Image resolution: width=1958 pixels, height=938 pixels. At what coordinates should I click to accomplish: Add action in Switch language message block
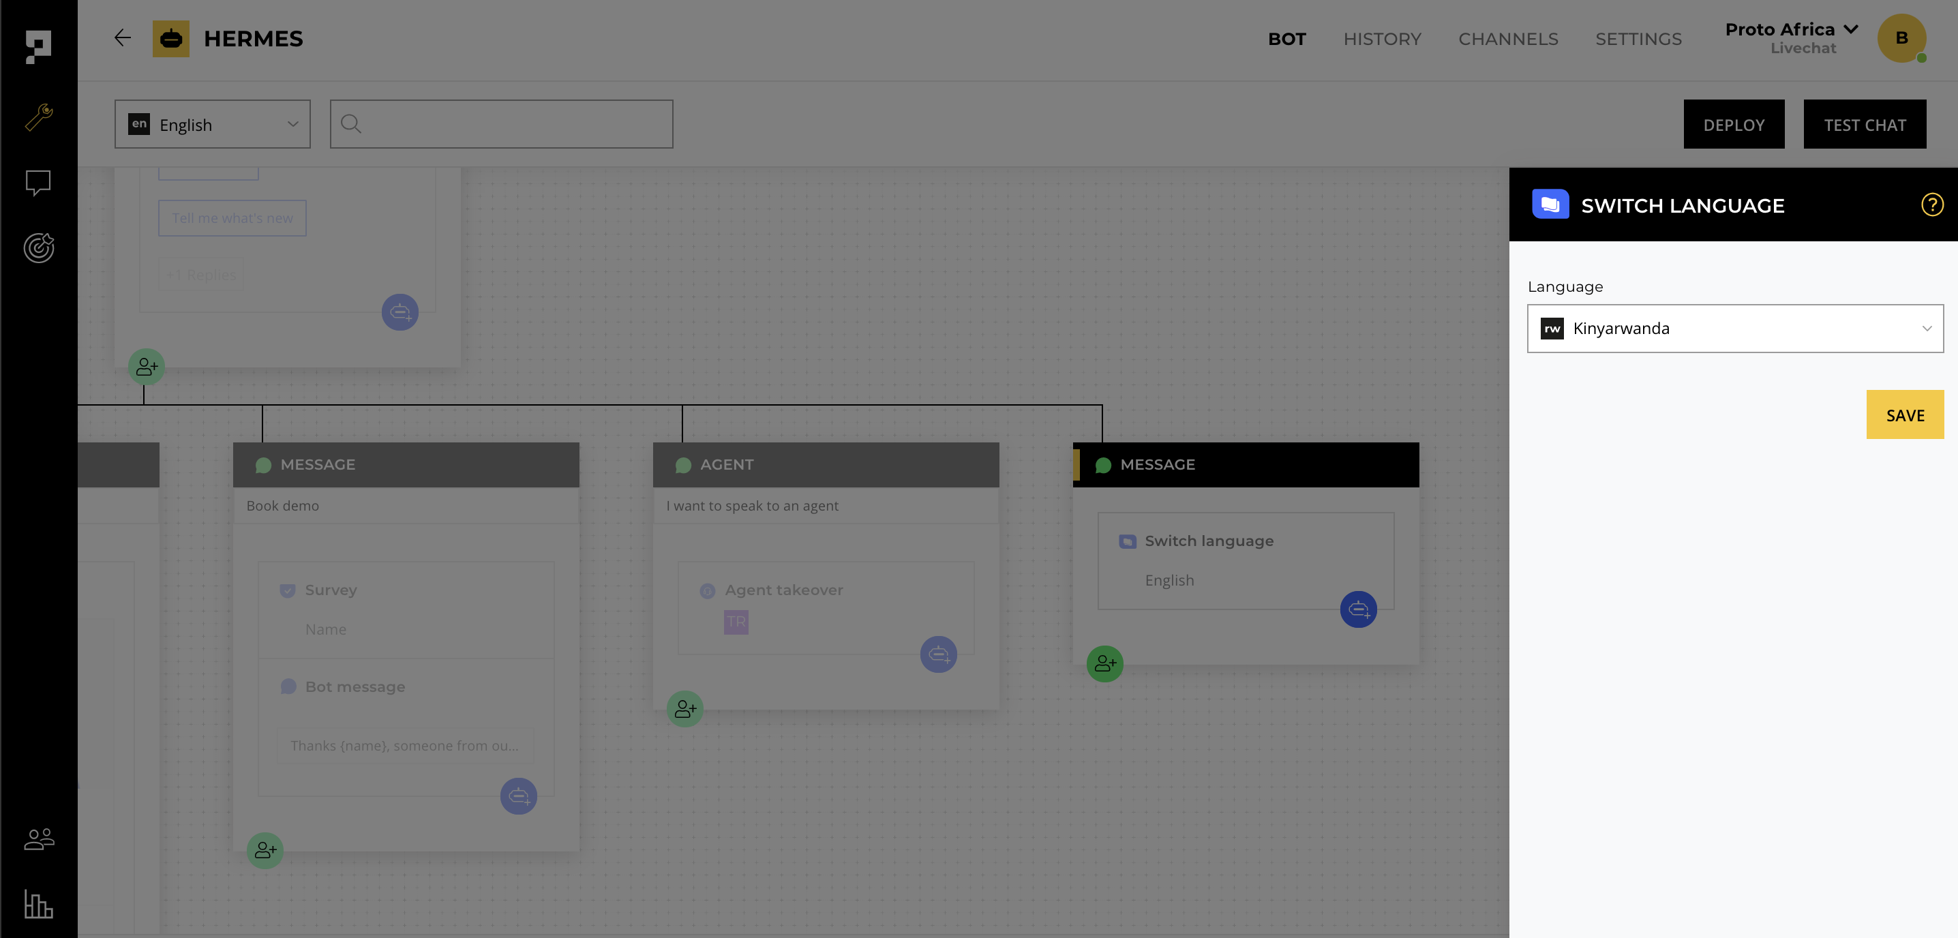[1357, 609]
